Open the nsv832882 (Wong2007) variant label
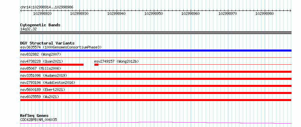Image resolution: width=301 pixels, height=127 pixels. [x=41, y=54]
